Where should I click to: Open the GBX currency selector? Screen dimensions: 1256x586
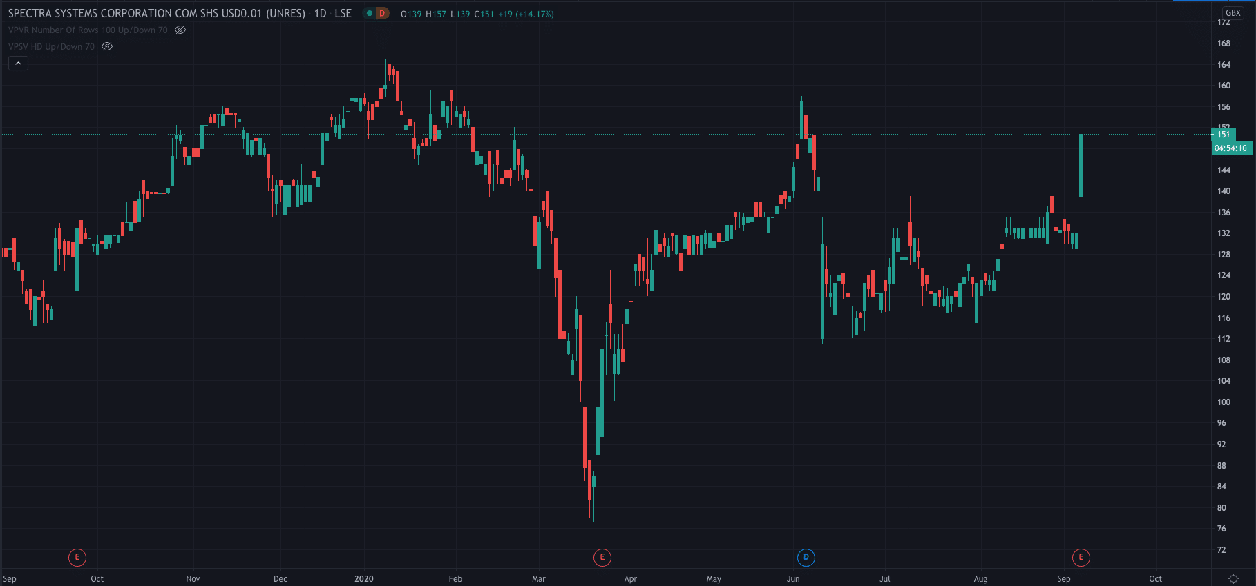click(1233, 13)
